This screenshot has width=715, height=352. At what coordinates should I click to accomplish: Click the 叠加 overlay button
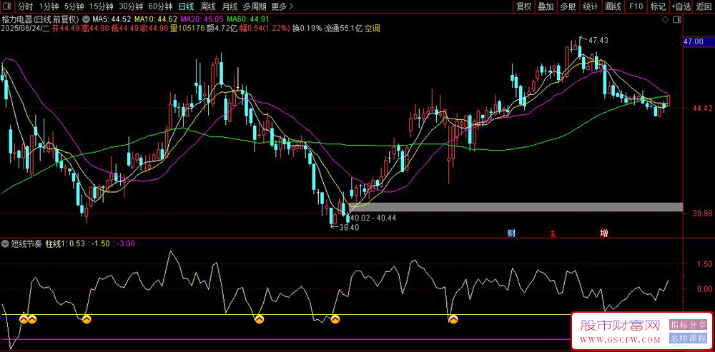[546, 6]
